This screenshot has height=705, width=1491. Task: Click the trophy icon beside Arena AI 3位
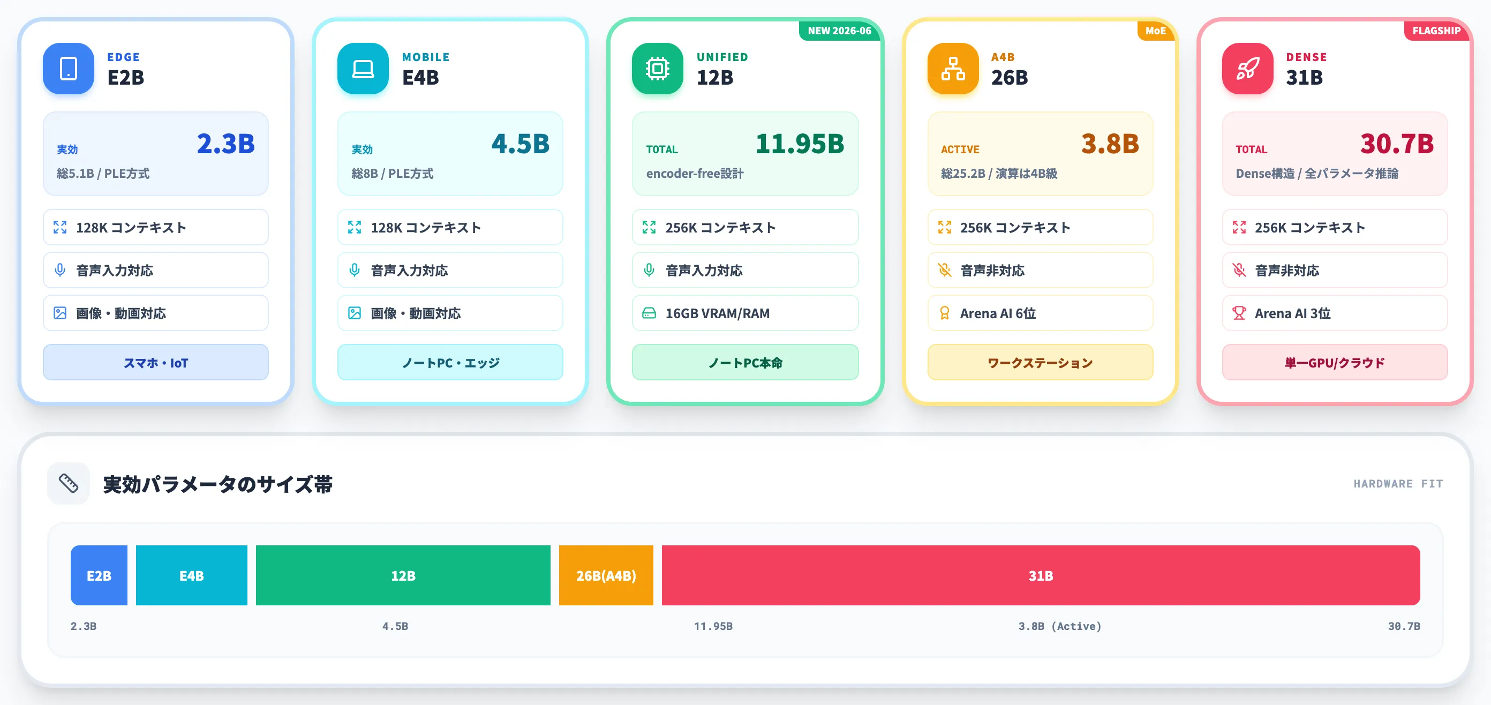point(1239,313)
